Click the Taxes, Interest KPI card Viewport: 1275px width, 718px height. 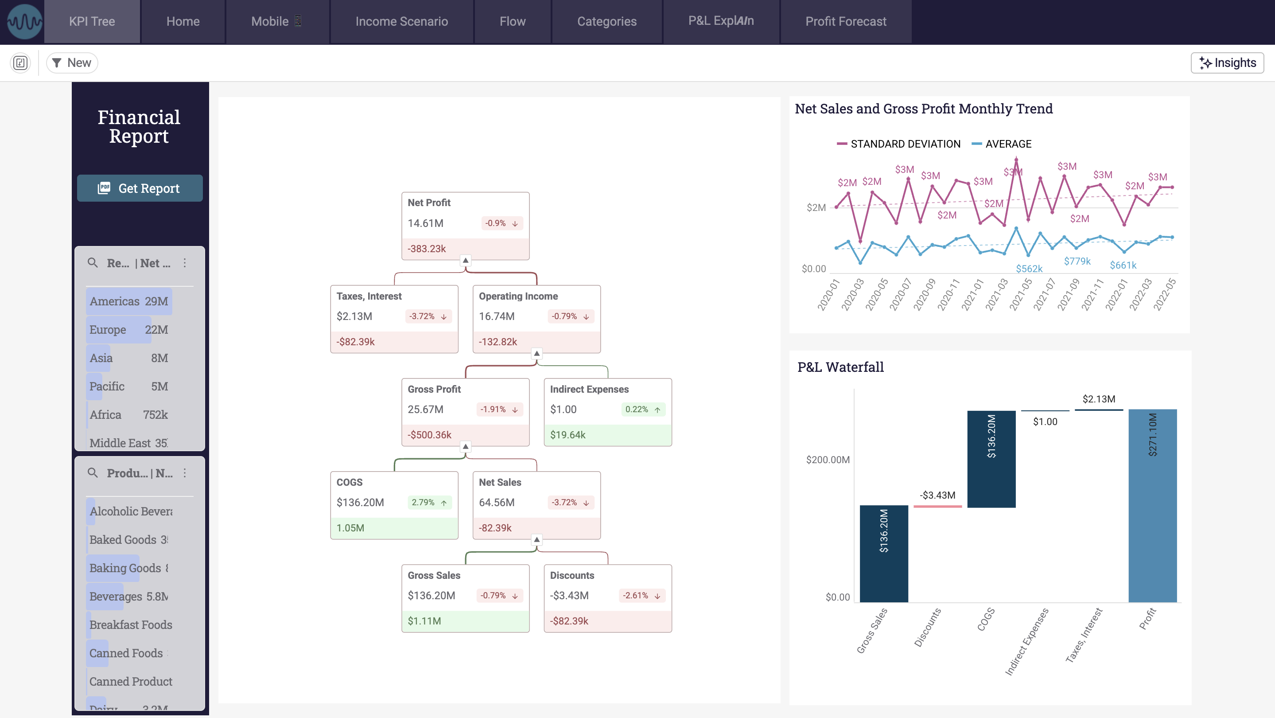[394, 319]
